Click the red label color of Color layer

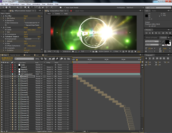click(12, 65)
